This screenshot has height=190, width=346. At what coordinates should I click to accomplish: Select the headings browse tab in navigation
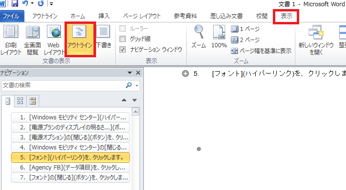[x=8, y=101]
